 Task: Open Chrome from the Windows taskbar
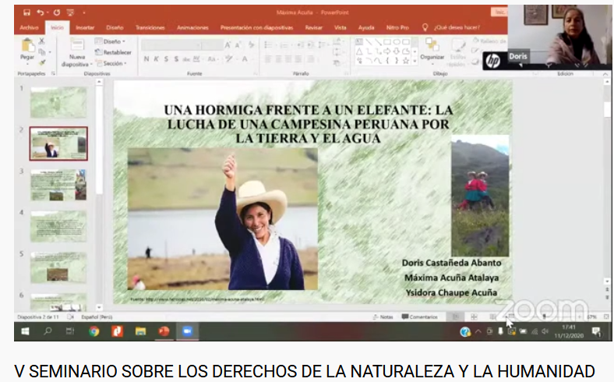click(94, 331)
